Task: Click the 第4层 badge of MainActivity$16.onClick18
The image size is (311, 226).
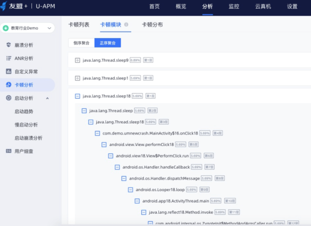Action: pyautogui.click(x=218, y=133)
